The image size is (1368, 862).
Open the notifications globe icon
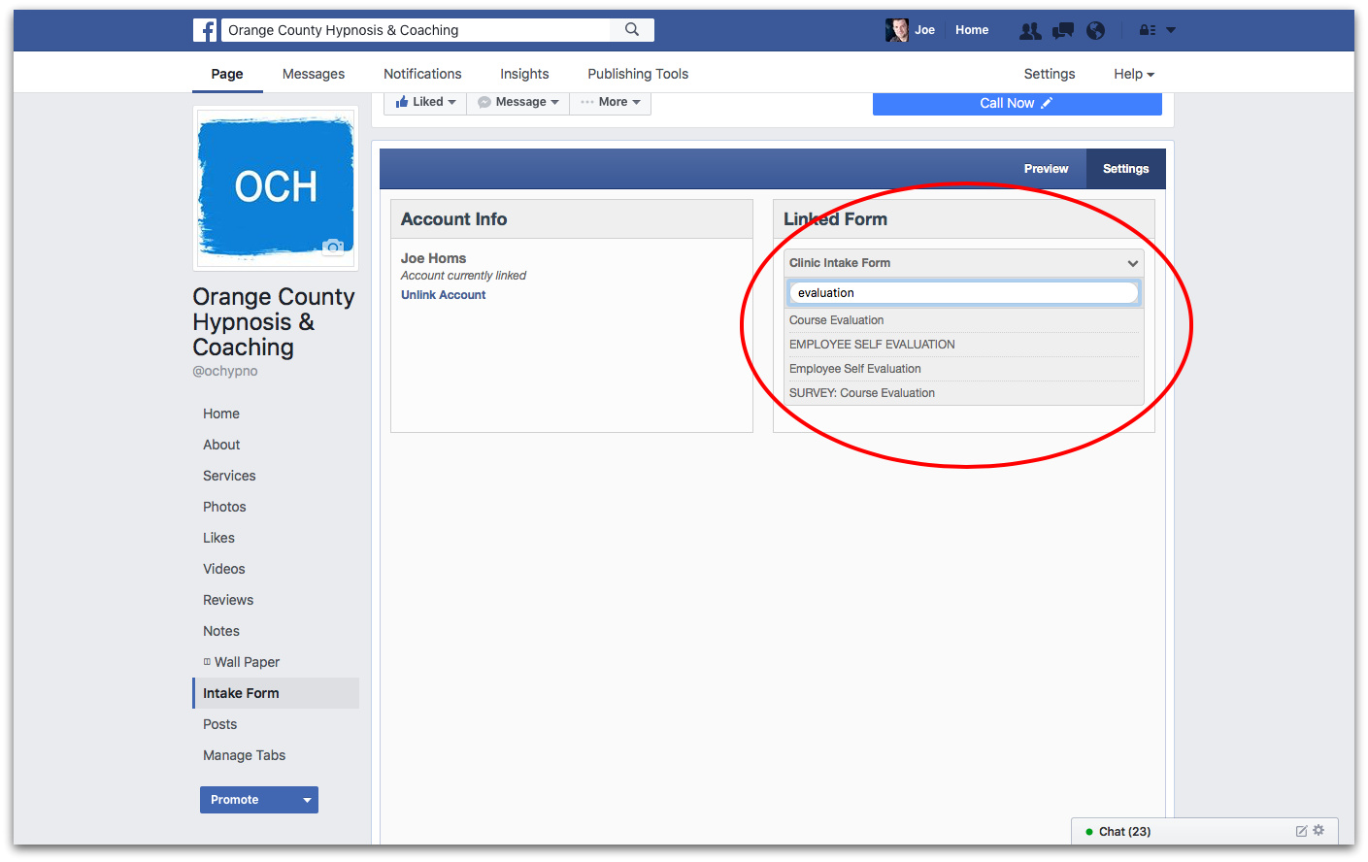pos(1095,31)
